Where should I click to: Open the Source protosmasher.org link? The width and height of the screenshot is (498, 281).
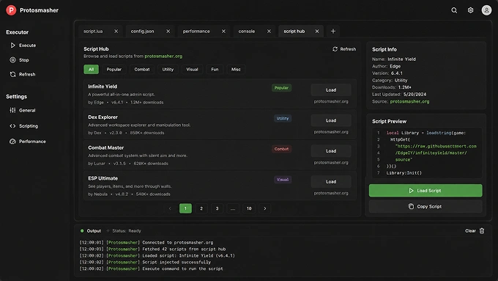pos(409,101)
